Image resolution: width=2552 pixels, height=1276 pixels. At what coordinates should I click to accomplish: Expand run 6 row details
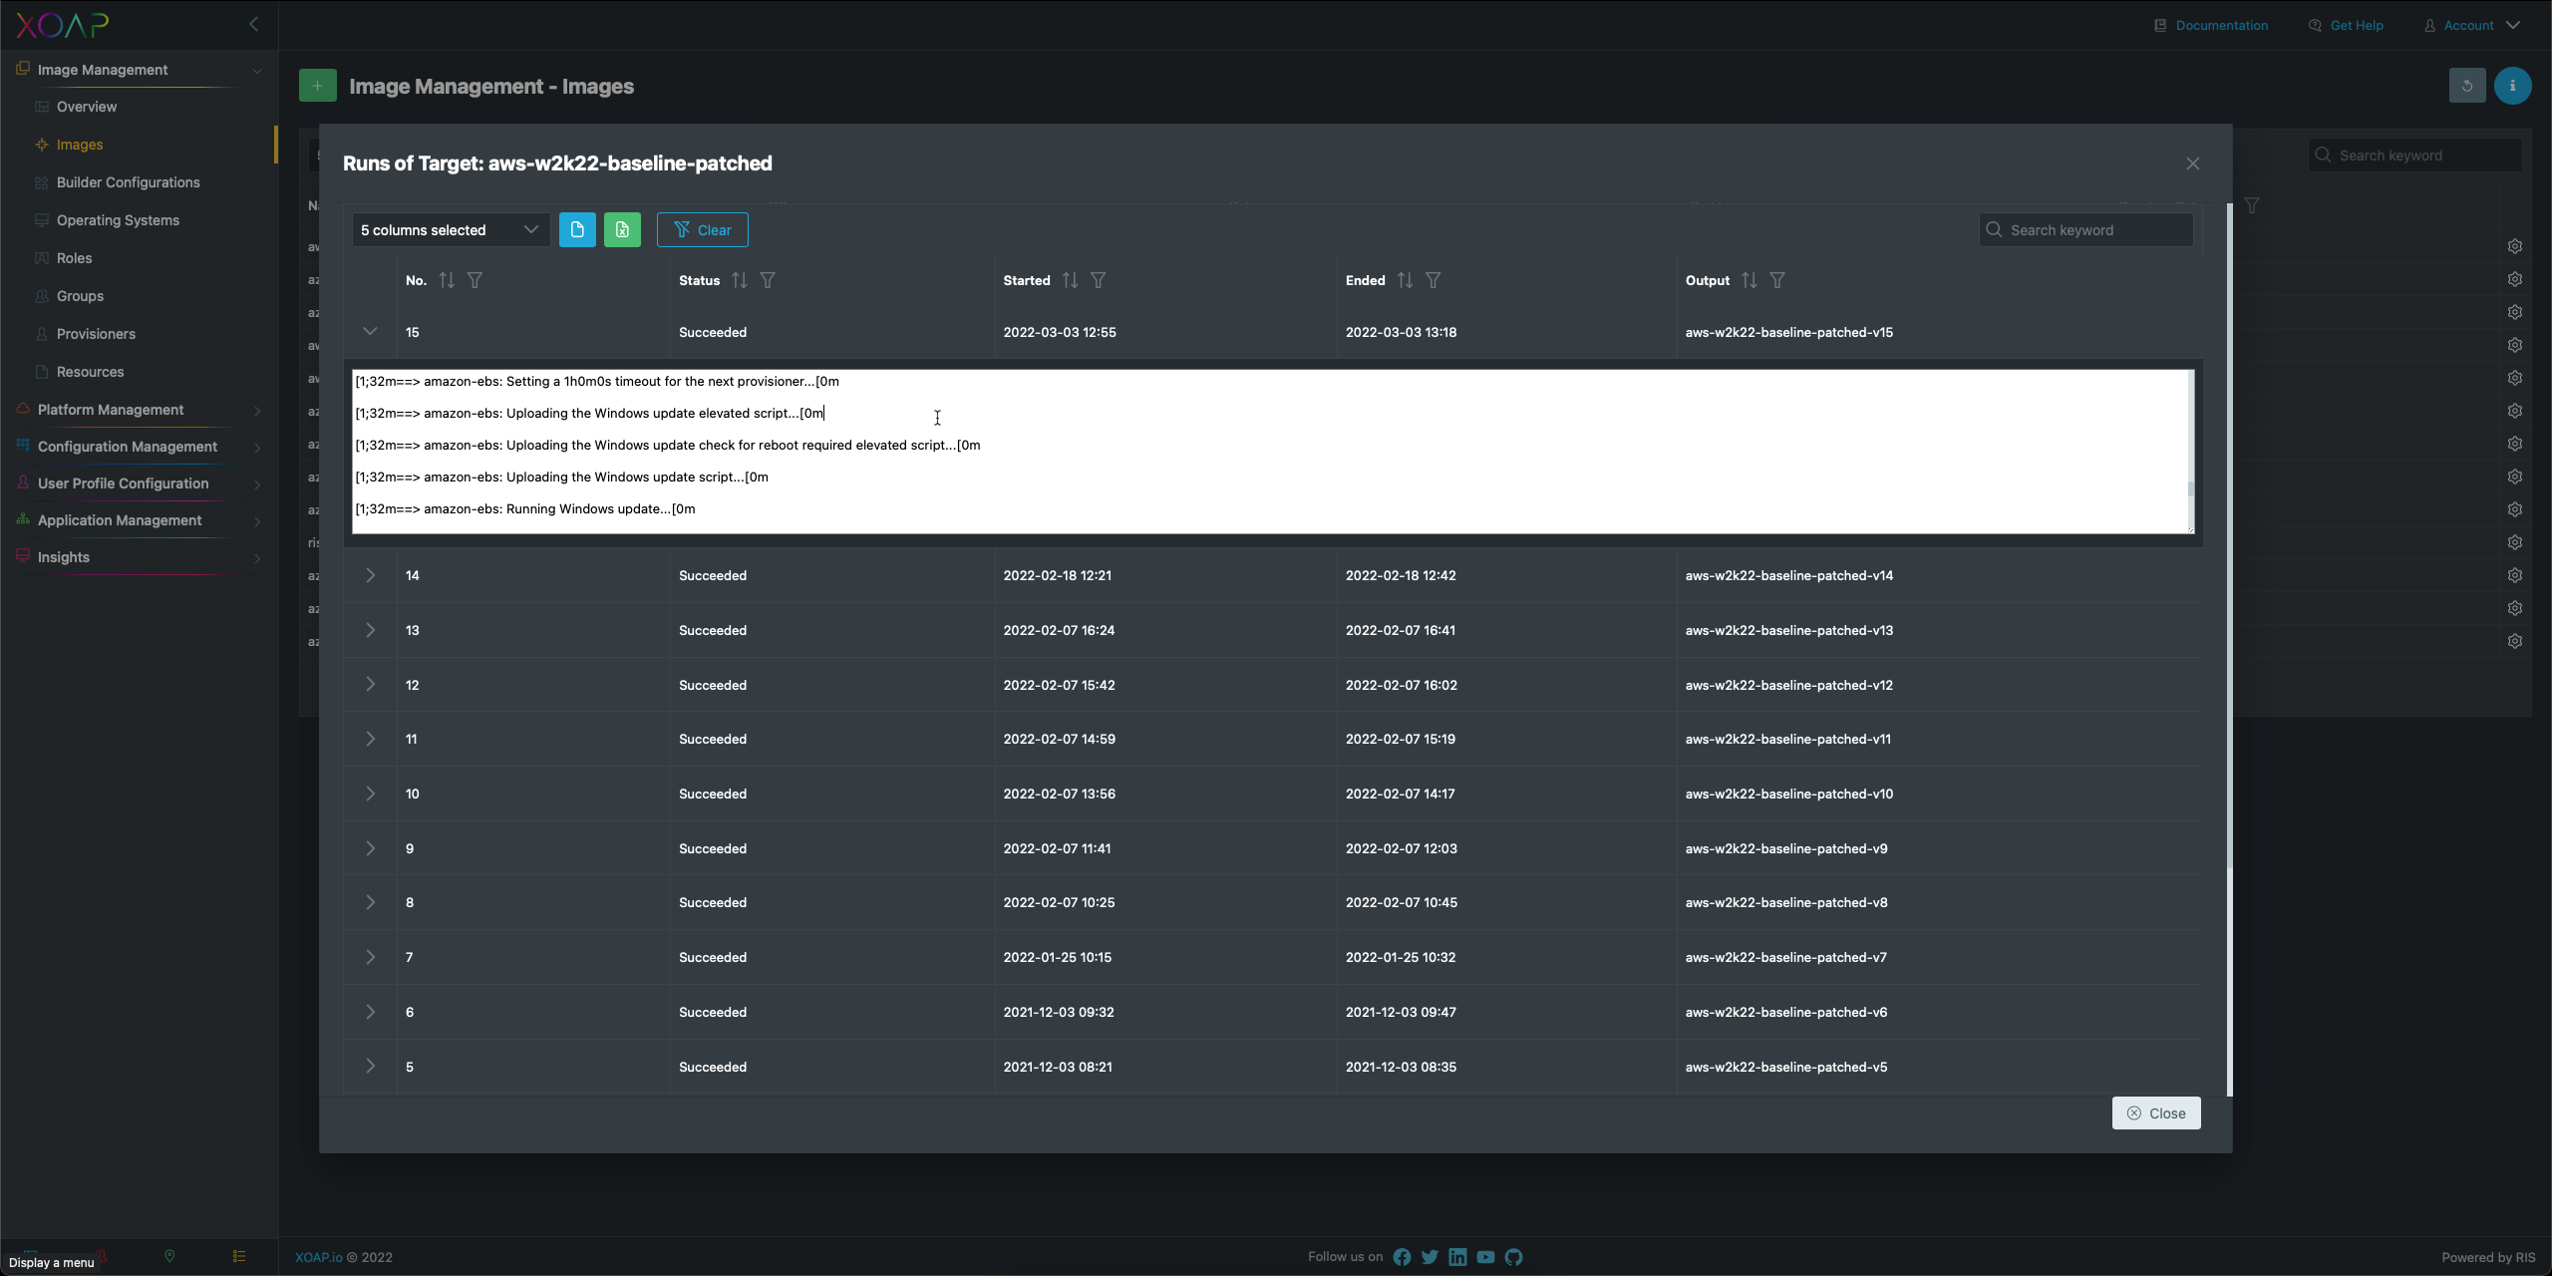[370, 1012]
